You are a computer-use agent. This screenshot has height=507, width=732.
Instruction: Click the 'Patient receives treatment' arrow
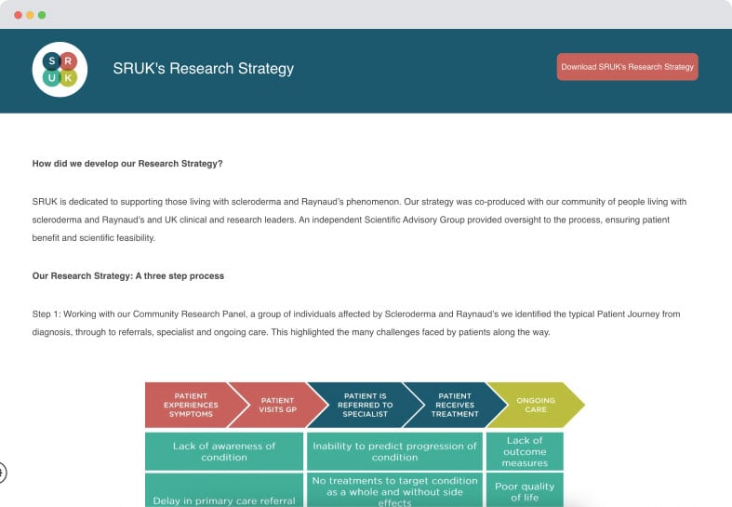pyautogui.click(x=455, y=405)
